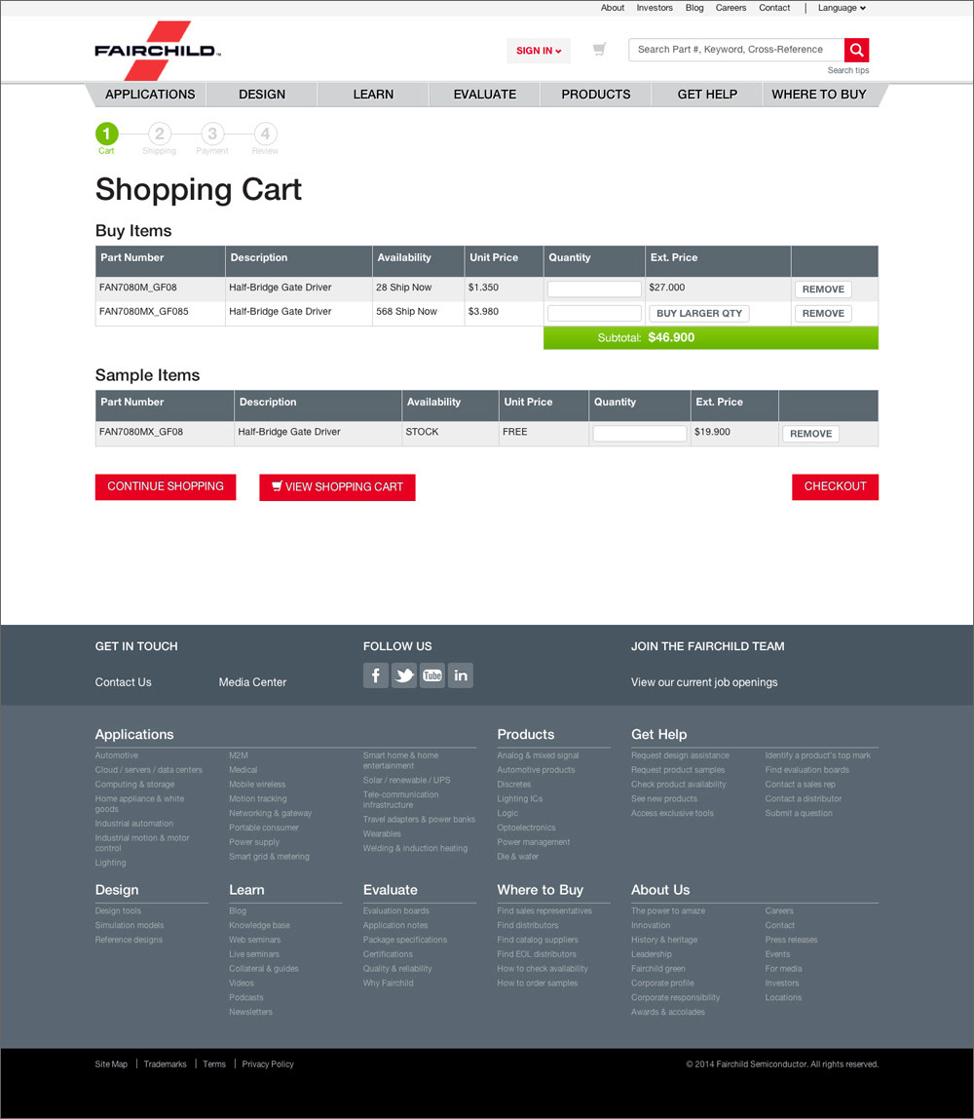Open the Search tips link
The width and height of the screenshot is (974, 1119).
pos(847,70)
